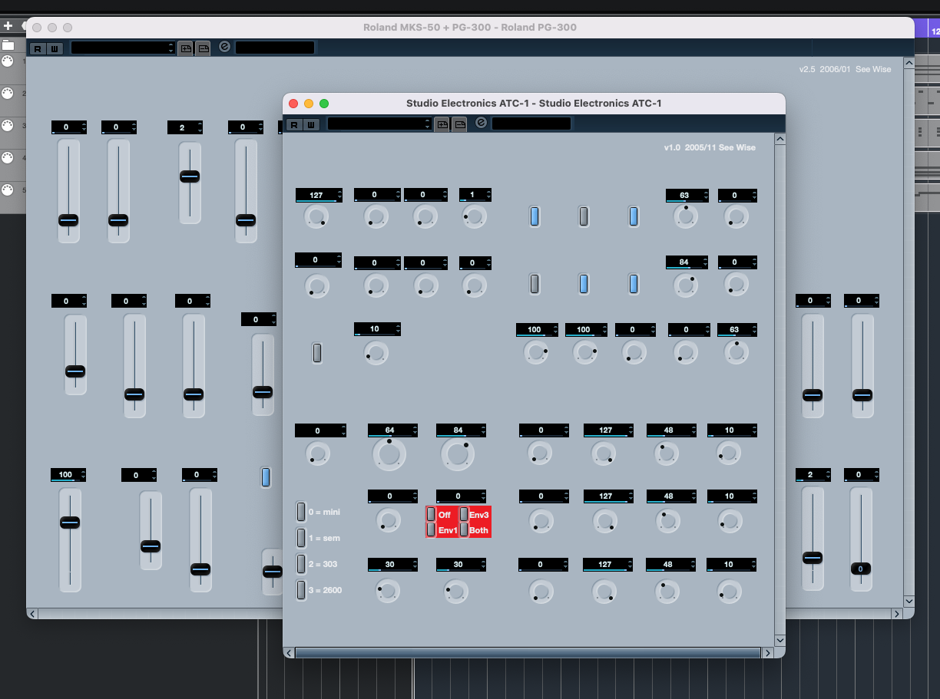Click the ATC-1 knob under the value 1
This screenshot has height=699, width=940.
tap(475, 217)
